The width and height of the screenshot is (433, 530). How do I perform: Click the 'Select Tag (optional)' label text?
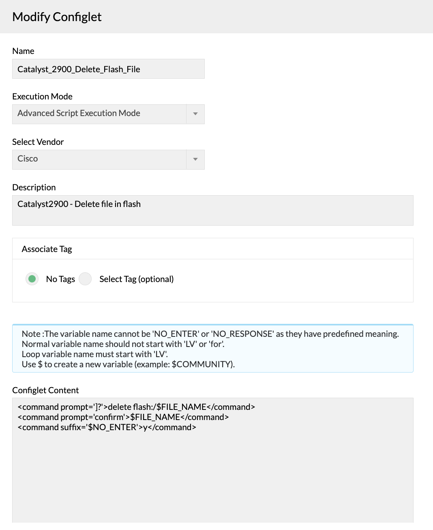(x=136, y=279)
